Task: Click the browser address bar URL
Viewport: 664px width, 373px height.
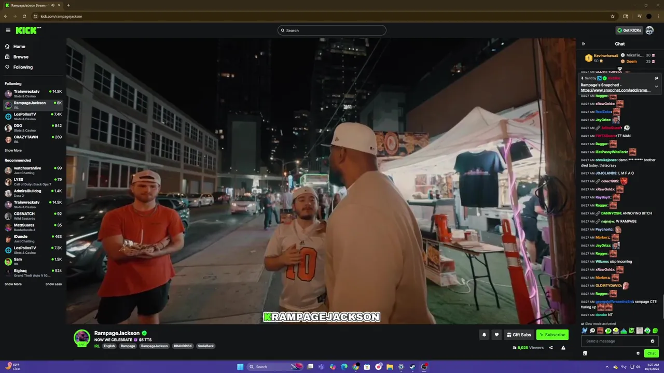Action: tap(61, 16)
